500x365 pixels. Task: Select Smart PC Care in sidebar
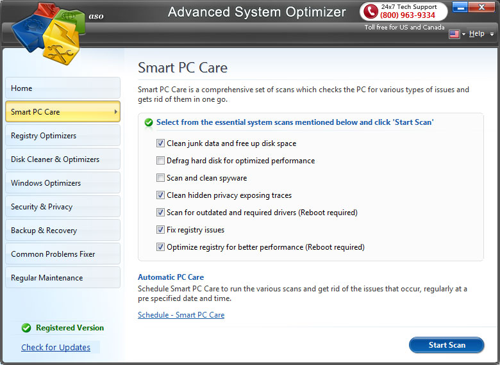point(63,112)
